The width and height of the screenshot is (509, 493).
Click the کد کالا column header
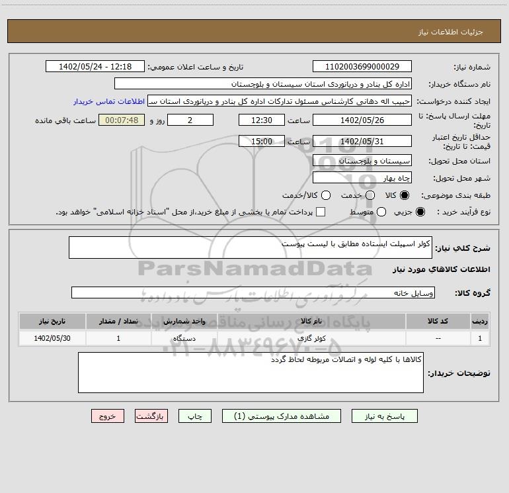[x=438, y=321]
